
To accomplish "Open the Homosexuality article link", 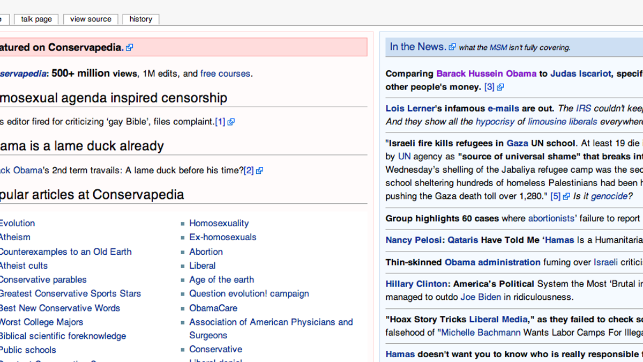I will [x=219, y=223].
